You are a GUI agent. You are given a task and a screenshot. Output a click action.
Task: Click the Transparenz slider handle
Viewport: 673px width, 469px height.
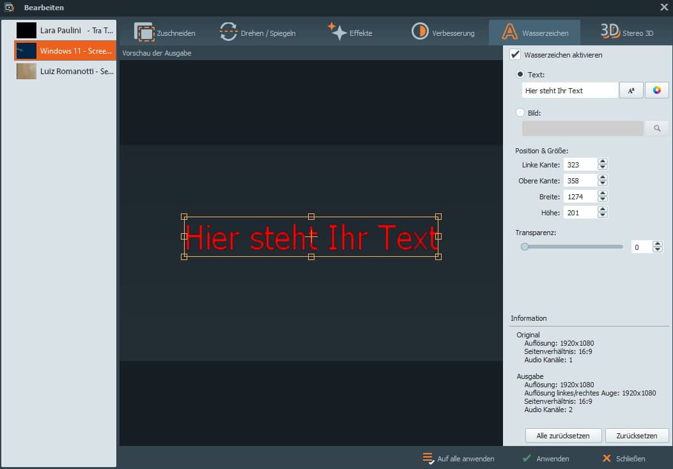pos(525,247)
